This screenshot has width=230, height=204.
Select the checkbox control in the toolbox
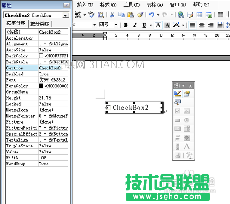(178, 111)
